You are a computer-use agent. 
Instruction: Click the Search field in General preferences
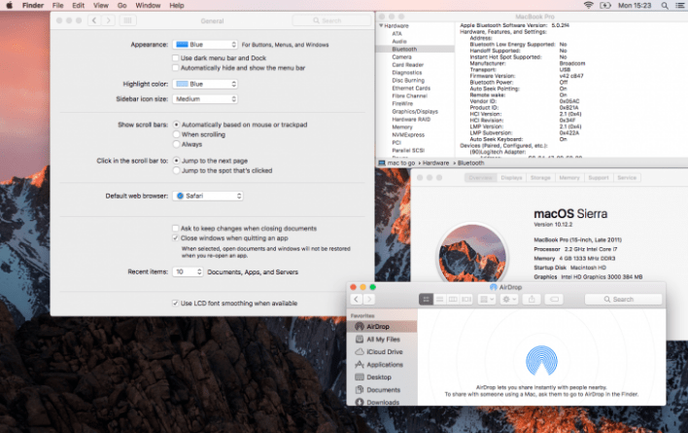pyautogui.click(x=331, y=20)
